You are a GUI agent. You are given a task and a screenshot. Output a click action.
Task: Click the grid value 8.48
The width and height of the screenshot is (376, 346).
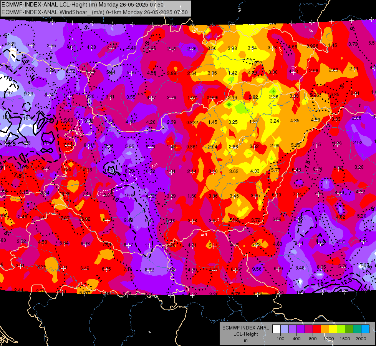click(x=300, y=268)
